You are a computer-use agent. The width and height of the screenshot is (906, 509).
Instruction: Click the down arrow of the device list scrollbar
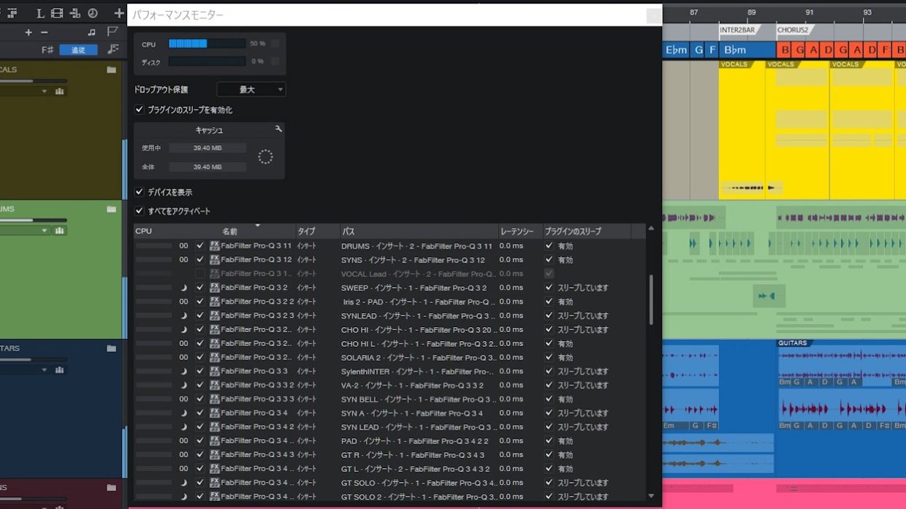(x=651, y=496)
